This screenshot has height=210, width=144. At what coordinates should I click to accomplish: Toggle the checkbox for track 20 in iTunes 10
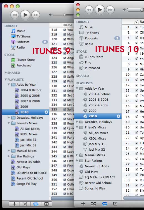(x=137, y=127)
